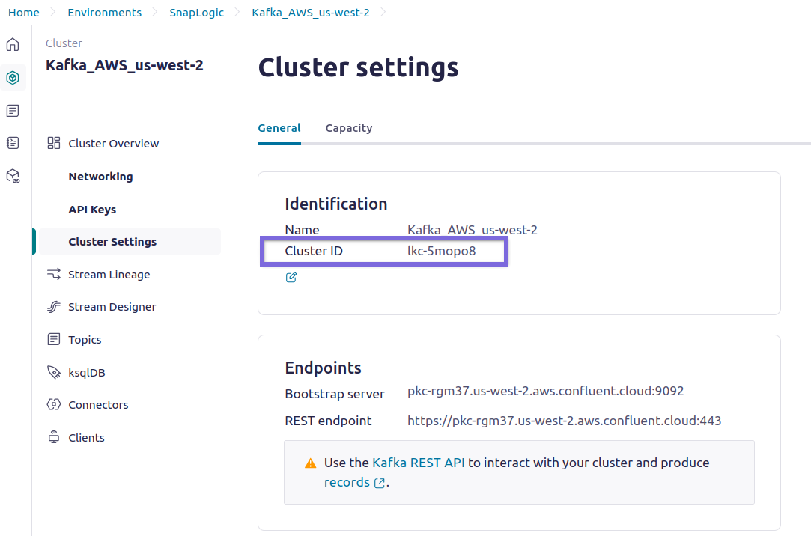
Task: Open the notebook icon in leftmost sidebar
Action: 12,142
